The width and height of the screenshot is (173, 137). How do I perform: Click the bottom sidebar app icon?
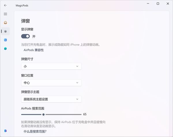click(x=5, y=131)
